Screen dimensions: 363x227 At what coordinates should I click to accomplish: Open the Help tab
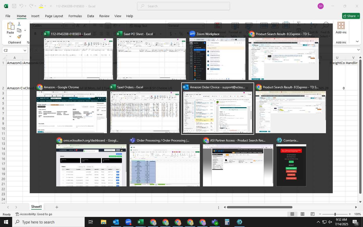click(130, 16)
